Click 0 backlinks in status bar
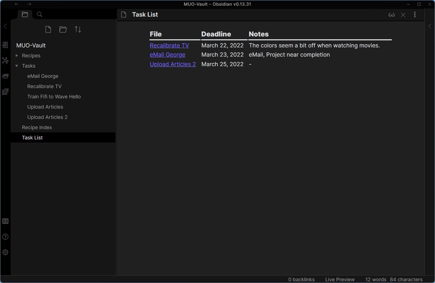The width and height of the screenshot is (435, 283). click(x=301, y=279)
